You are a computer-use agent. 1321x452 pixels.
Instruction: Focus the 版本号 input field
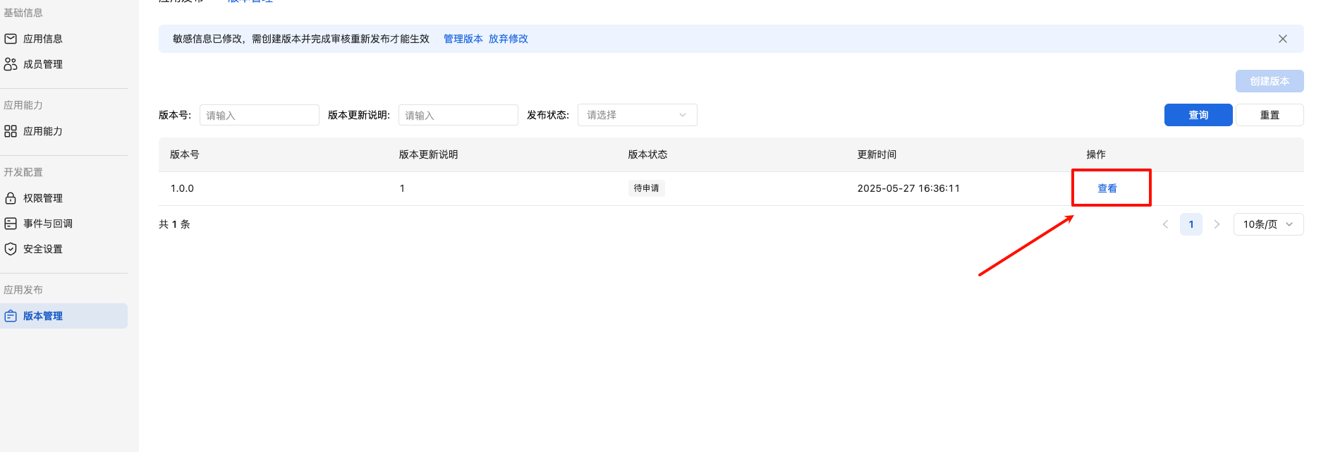tap(259, 115)
